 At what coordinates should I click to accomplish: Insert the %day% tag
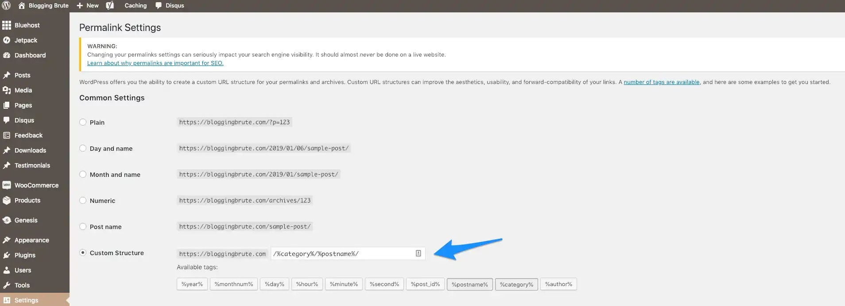(x=275, y=284)
